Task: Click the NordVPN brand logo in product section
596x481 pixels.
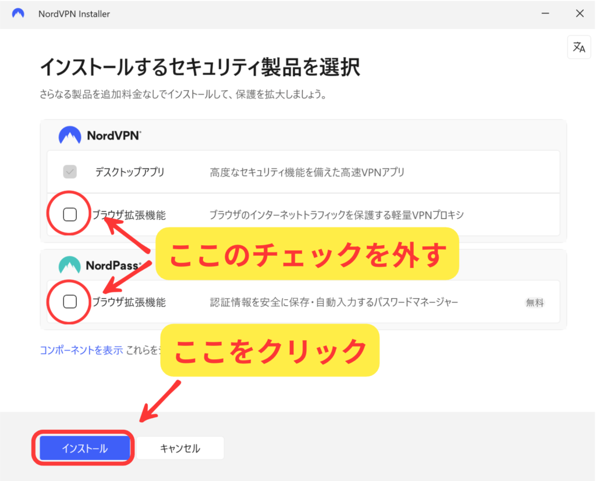Action: coord(100,136)
